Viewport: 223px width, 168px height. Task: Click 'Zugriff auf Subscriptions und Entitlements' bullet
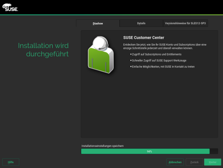(156, 55)
